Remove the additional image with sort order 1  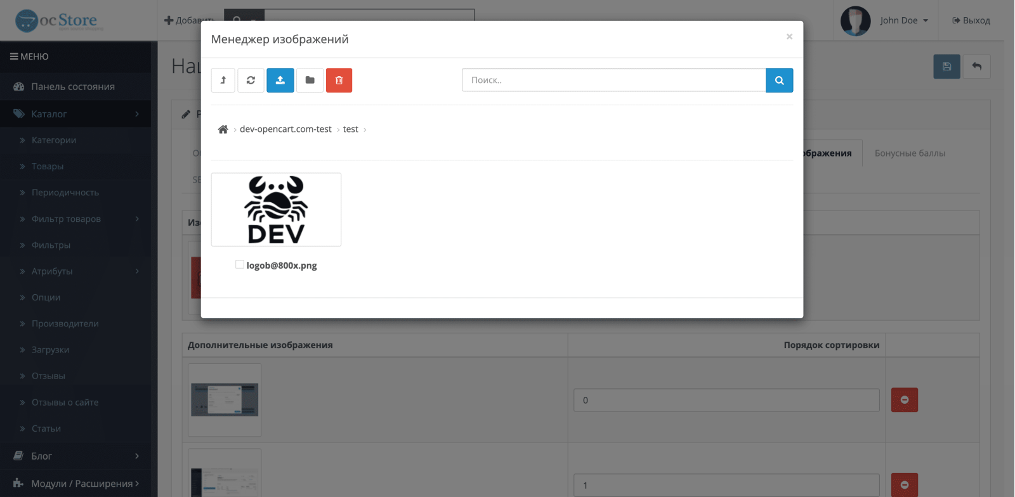pos(905,485)
